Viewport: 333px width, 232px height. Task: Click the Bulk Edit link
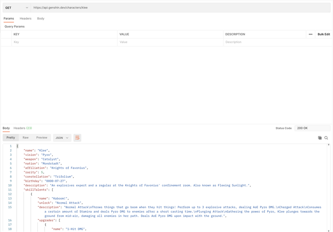(x=324, y=34)
